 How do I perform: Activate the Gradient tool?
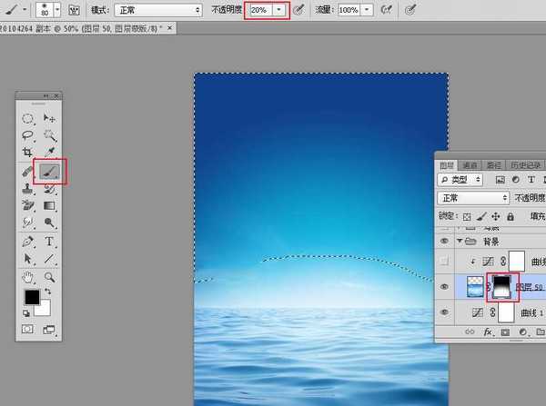click(x=49, y=205)
